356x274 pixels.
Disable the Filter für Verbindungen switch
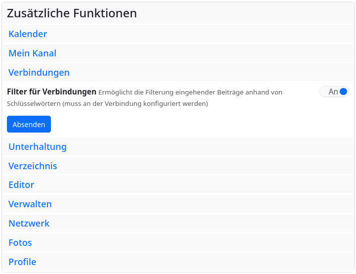click(334, 91)
